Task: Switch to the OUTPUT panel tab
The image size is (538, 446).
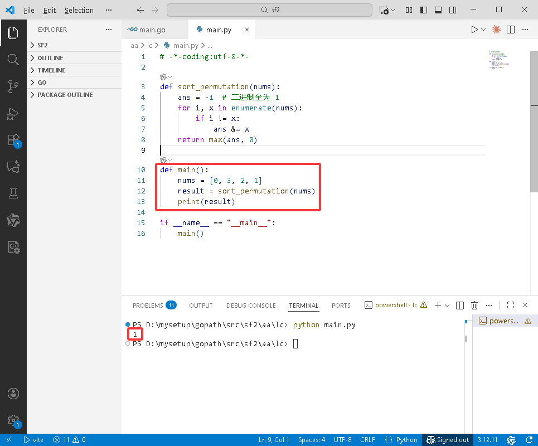Action: click(x=201, y=306)
